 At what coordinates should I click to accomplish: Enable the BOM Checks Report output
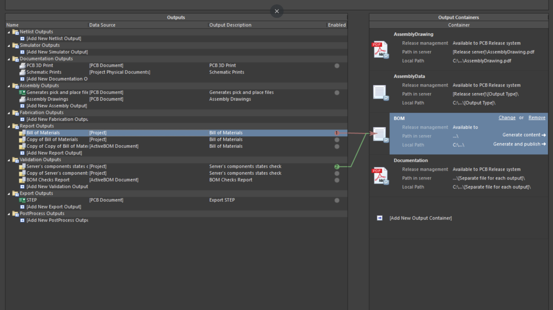(337, 180)
